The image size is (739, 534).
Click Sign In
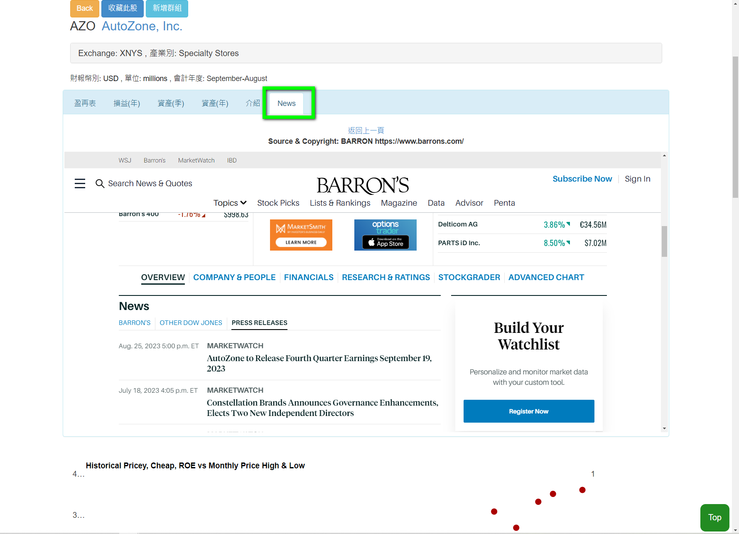click(637, 179)
